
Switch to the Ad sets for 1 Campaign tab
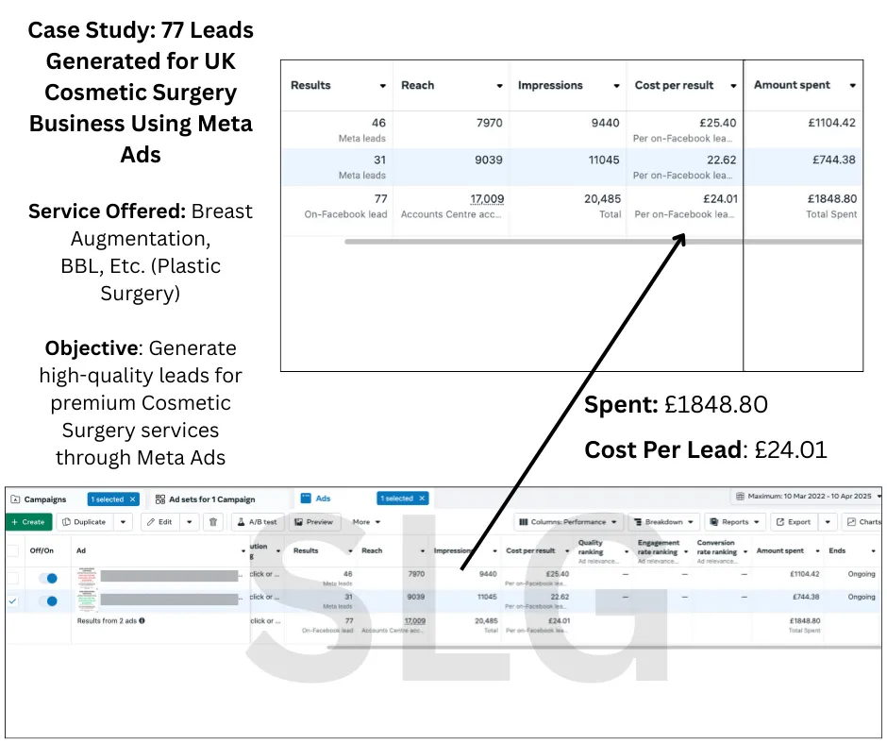click(206, 499)
